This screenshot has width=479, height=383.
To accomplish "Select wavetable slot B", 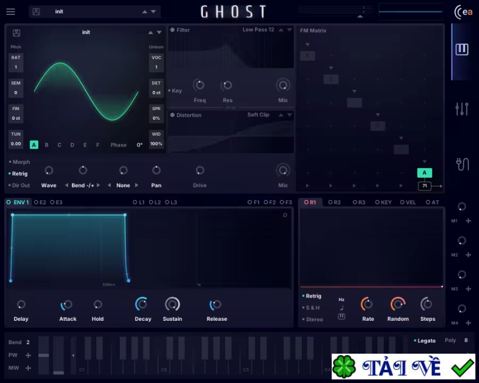I will click(x=46, y=144).
